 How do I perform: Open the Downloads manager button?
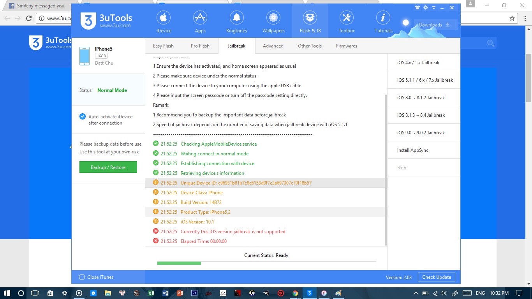tap(435, 25)
